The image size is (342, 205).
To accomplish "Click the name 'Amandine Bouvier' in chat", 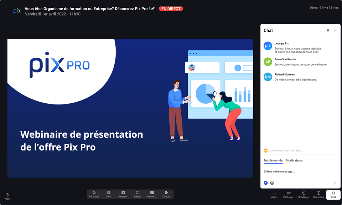I will (285, 60).
